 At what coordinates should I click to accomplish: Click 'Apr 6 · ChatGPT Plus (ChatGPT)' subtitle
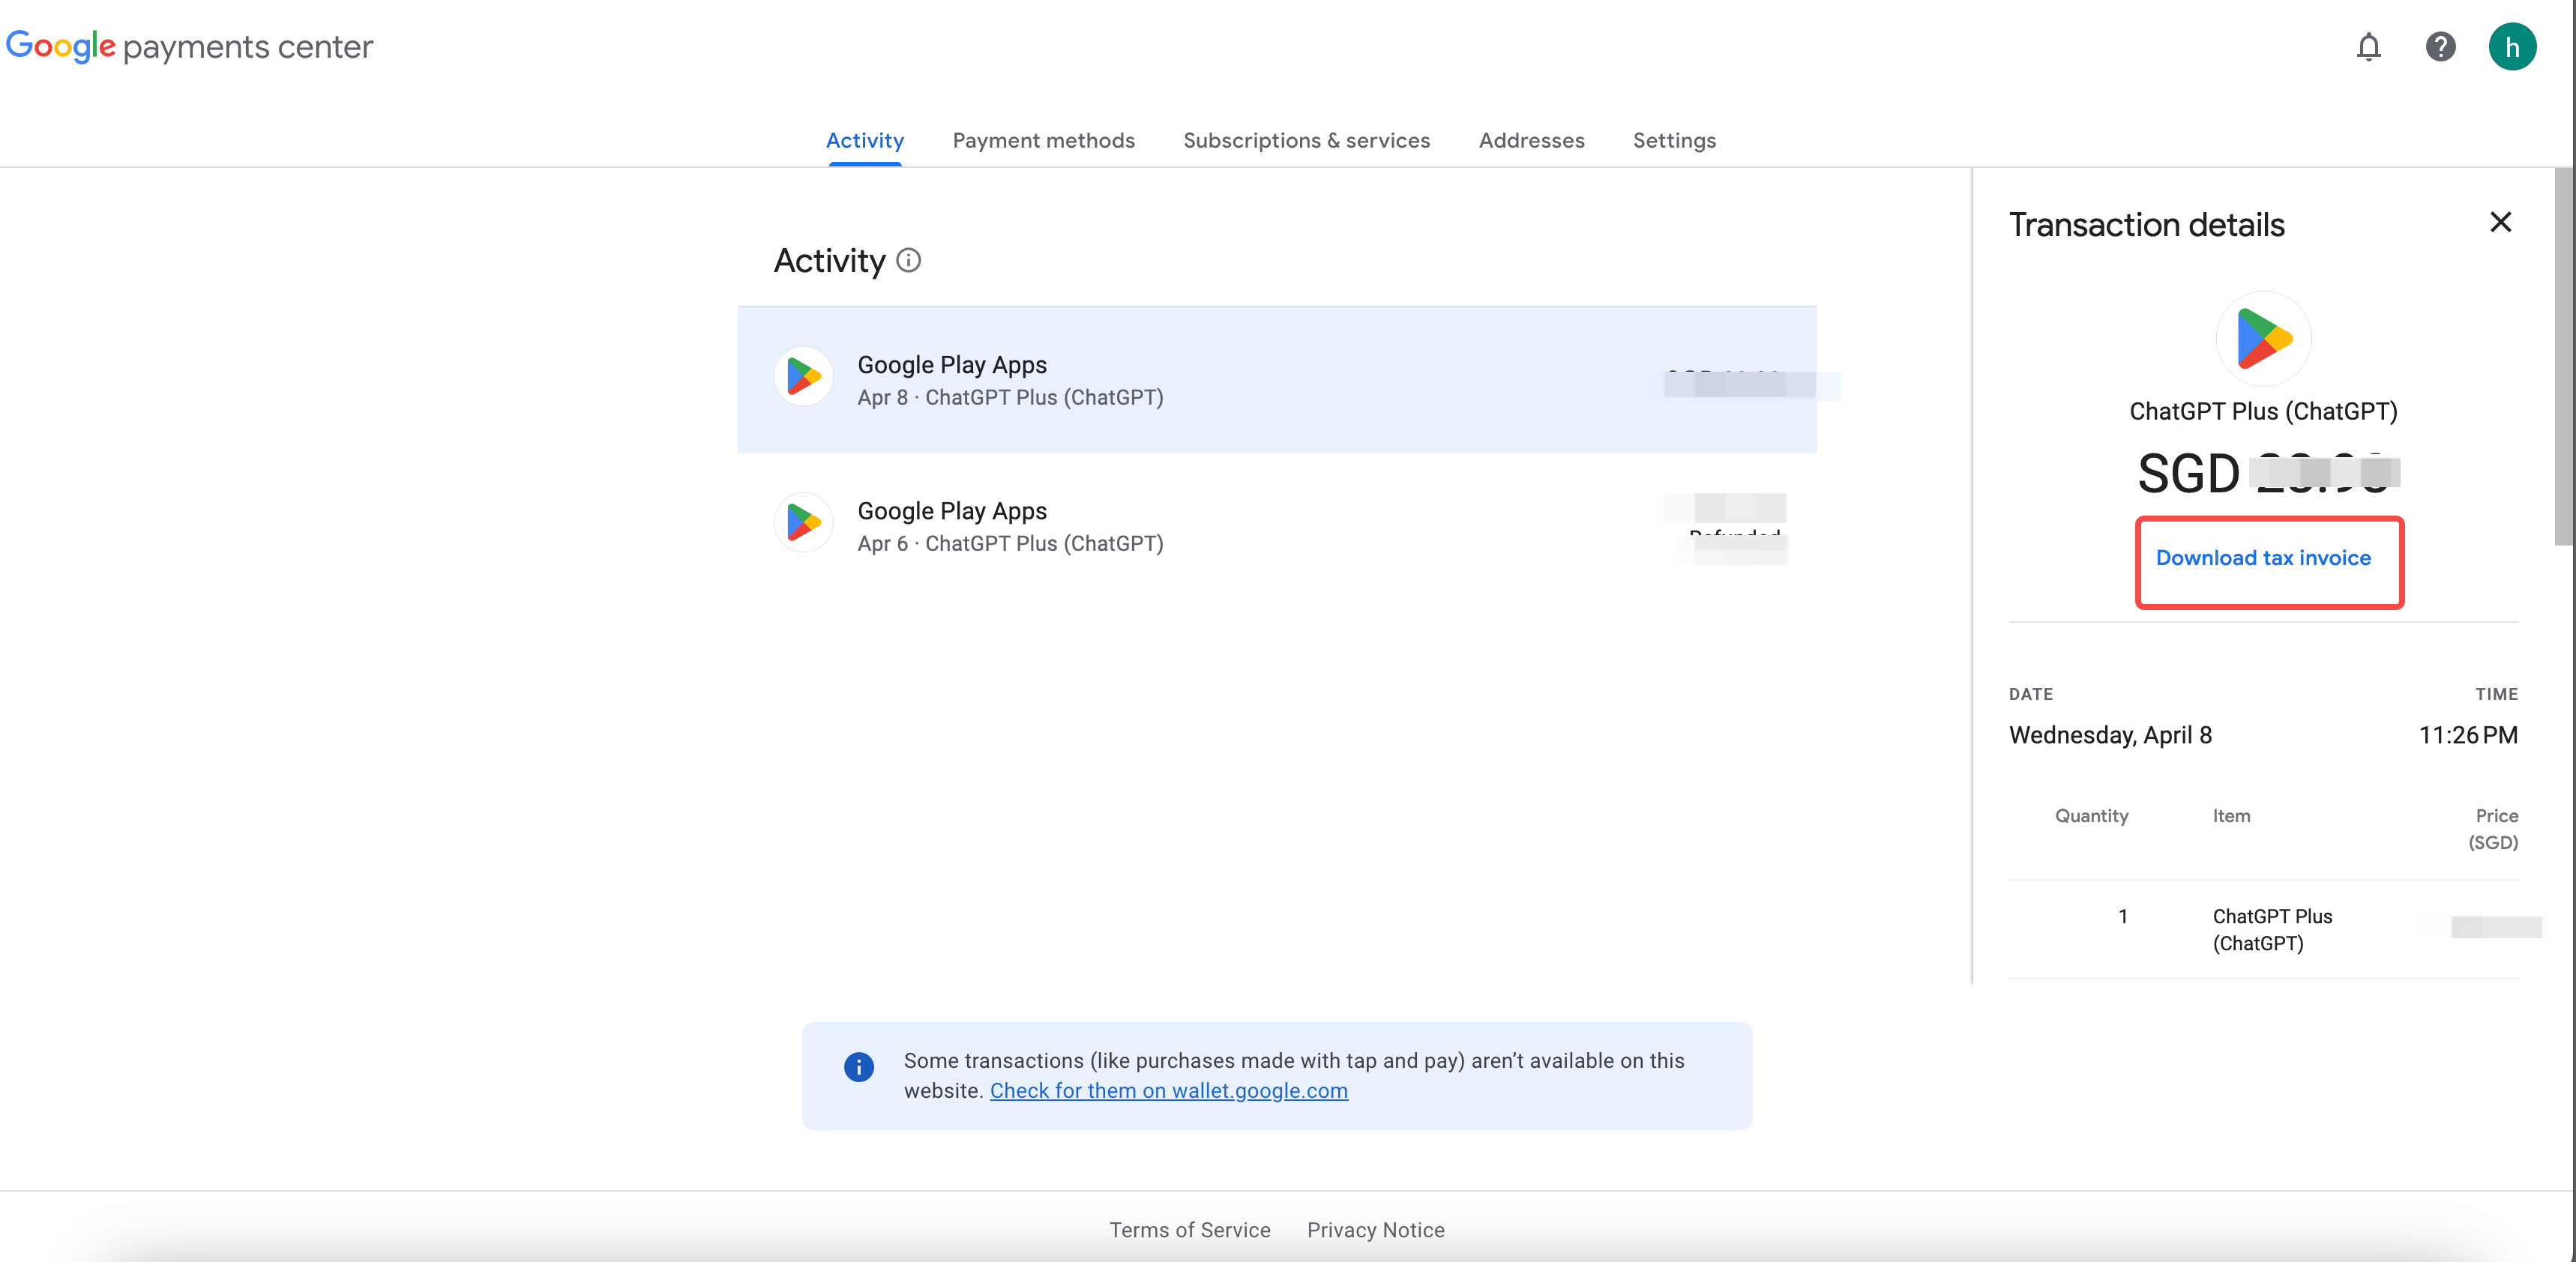pos(1010,545)
